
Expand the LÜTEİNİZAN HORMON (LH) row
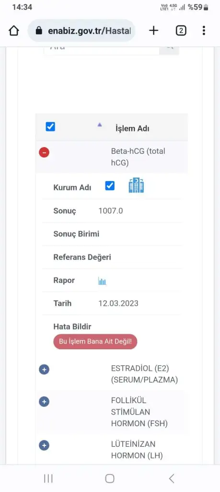(x=44, y=445)
